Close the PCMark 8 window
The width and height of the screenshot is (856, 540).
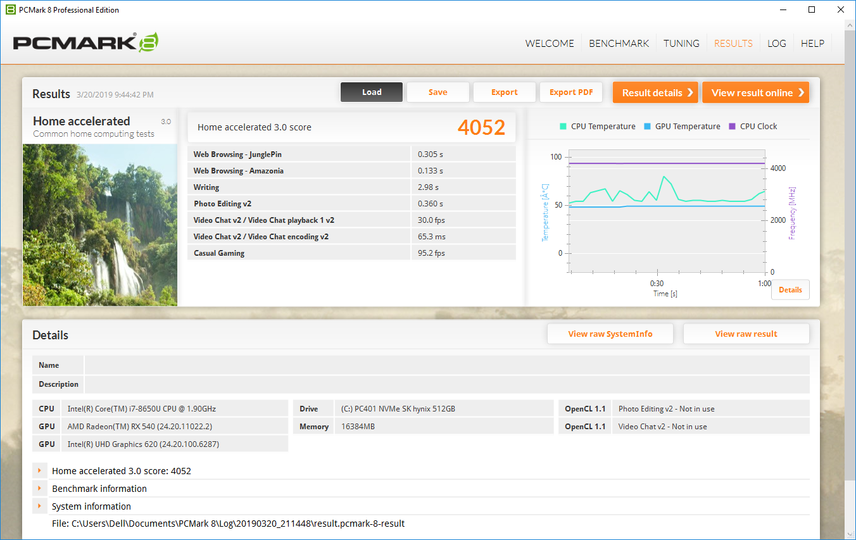tap(841, 9)
